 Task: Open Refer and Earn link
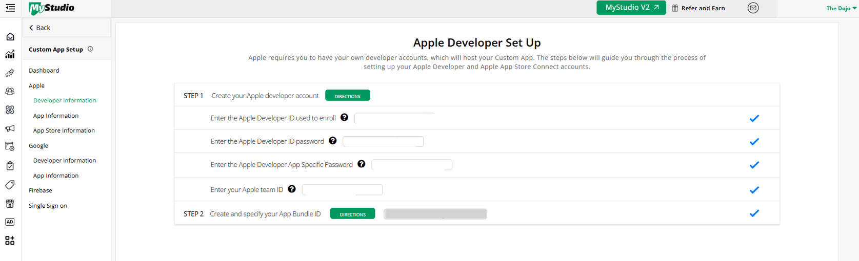tap(703, 8)
